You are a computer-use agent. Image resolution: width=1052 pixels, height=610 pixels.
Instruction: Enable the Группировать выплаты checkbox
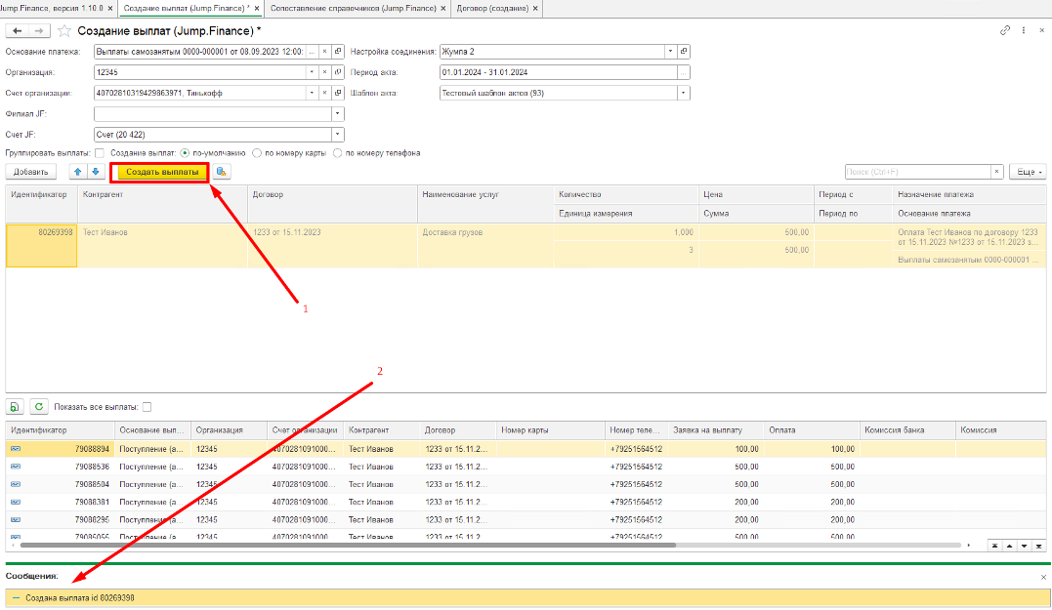100,153
